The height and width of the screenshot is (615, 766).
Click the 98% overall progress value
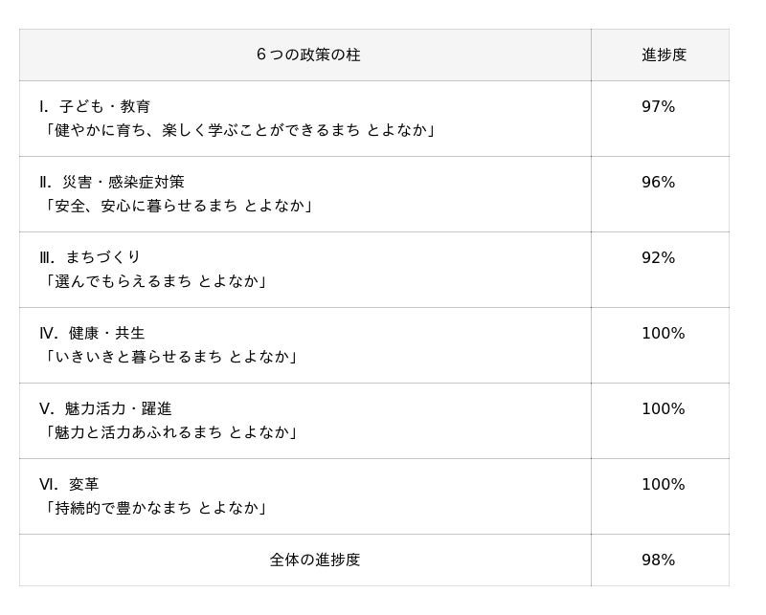(x=658, y=560)
